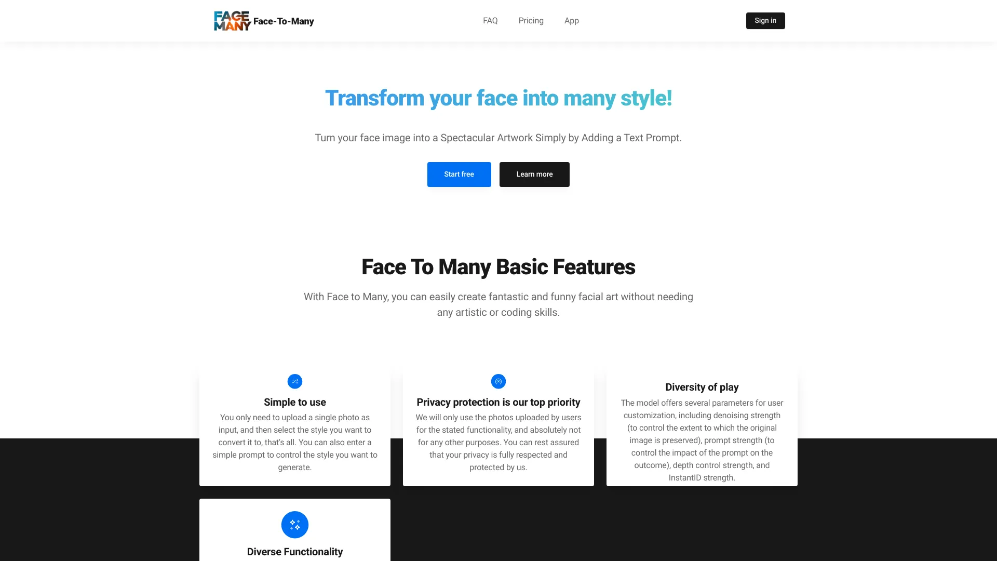Viewport: 997px width, 561px height.
Task: Click the settings/paint icon in Privacy protection card
Action: pyautogui.click(x=498, y=382)
